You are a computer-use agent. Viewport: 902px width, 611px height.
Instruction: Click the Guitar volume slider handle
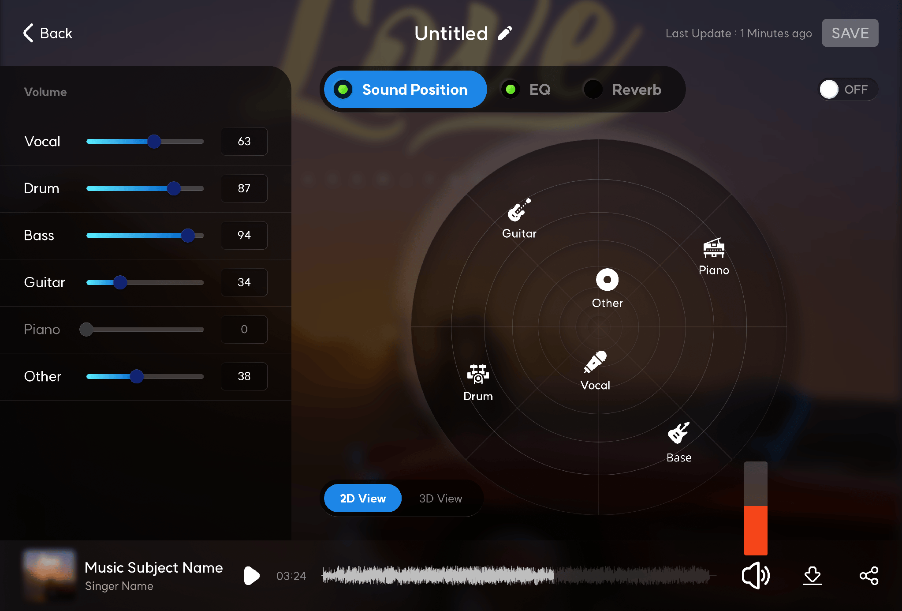point(120,282)
